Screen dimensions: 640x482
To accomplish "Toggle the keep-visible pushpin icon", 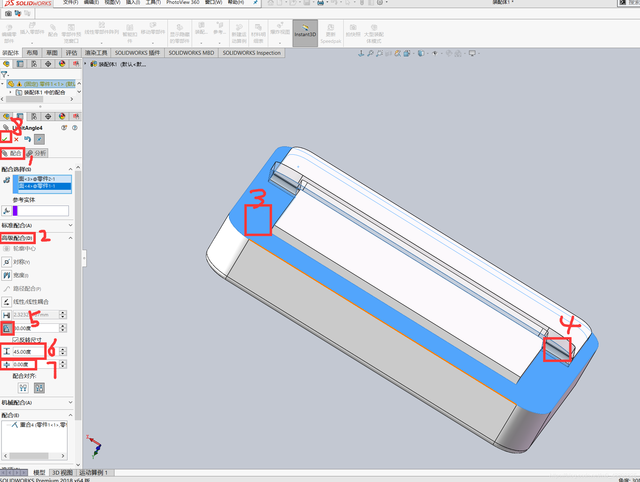I will tap(39, 139).
